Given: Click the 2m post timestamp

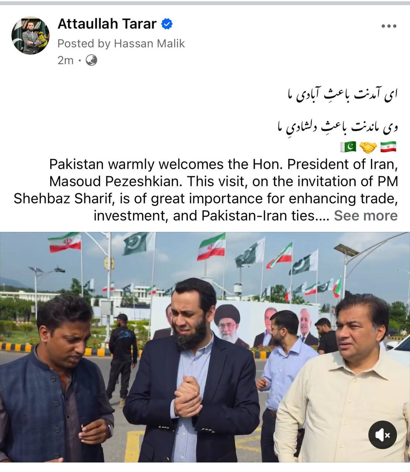Looking at the screenshot, I should pos(65,60).
